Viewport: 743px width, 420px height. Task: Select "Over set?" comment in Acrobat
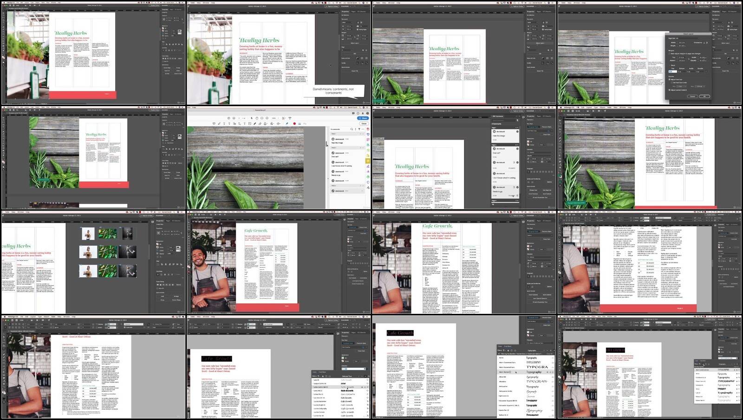click(347, 154)
